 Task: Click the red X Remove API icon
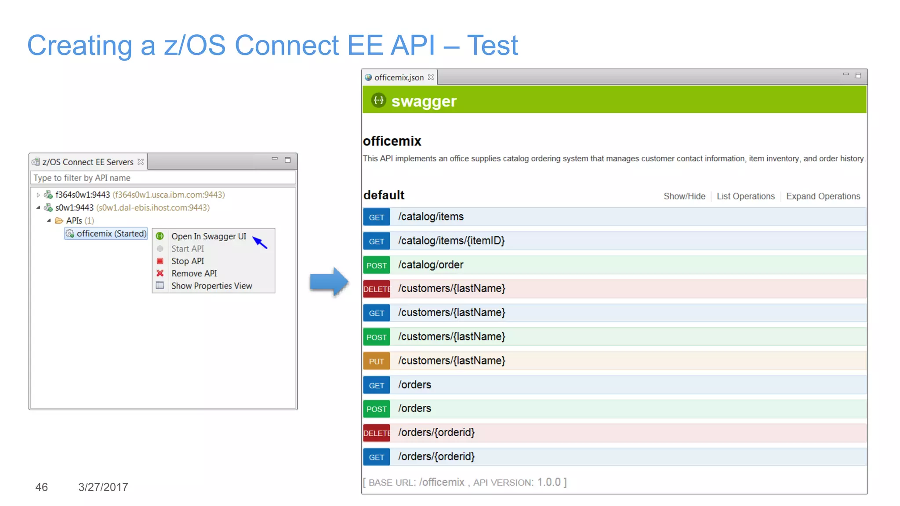coord(160,273)
